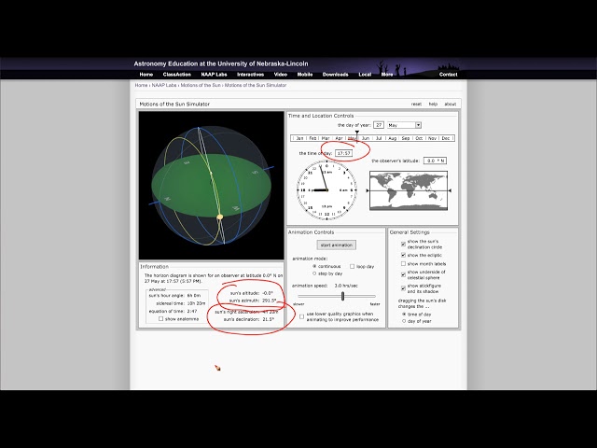The width and height of the screenshot is (597, 448).
Task: Click Oct on the month timeline
Action: [419, 138]
